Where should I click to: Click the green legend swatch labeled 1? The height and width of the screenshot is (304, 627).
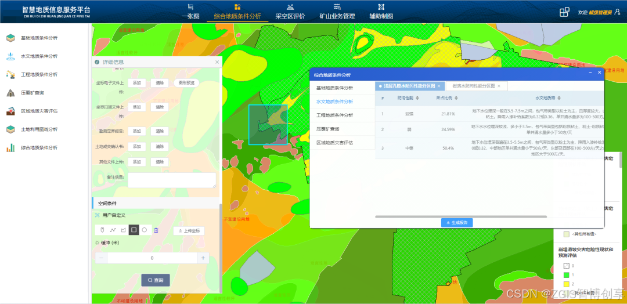point(566,275)
